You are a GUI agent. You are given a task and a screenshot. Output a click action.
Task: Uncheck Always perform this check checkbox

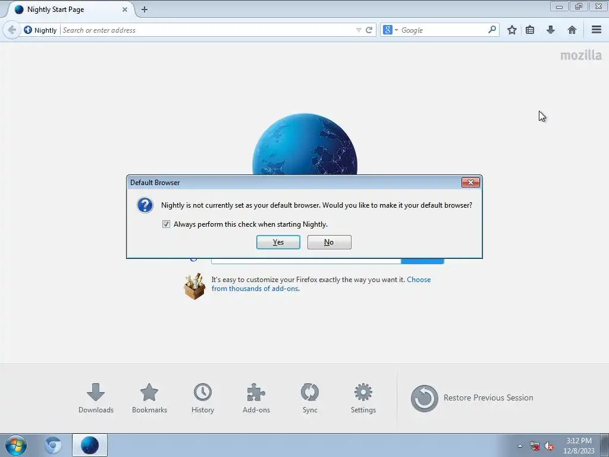click(x=167, y=224)
